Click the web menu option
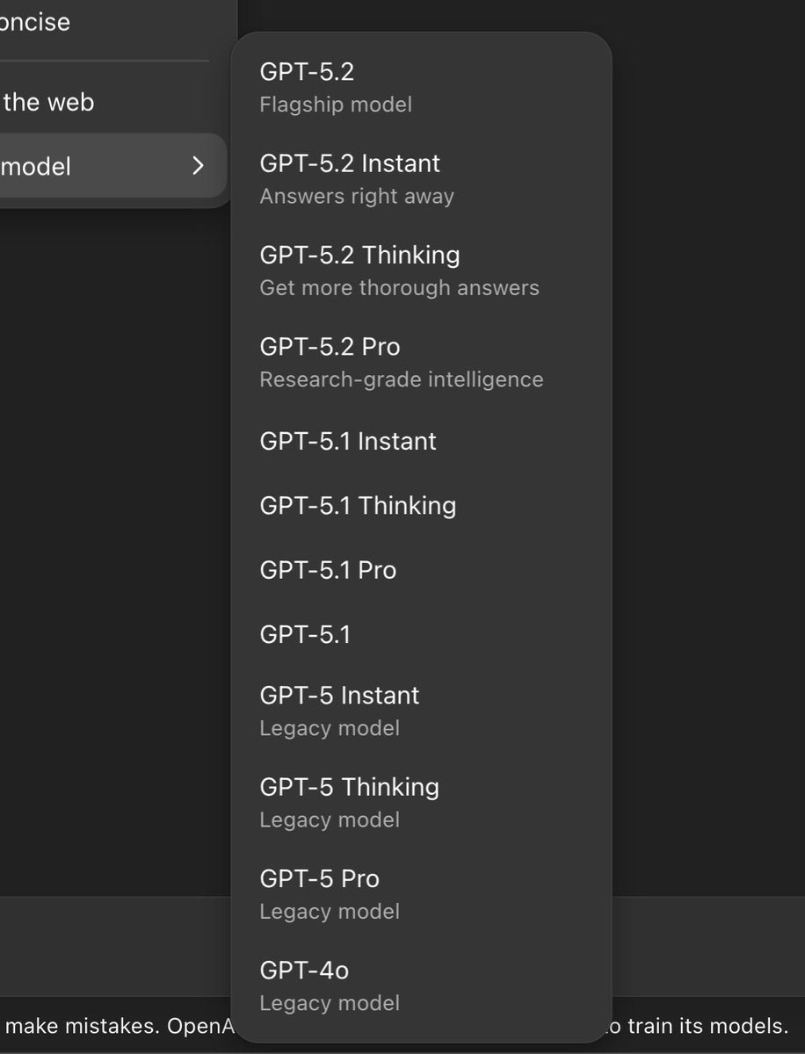 pyautogui.click(x=48, y=102)
